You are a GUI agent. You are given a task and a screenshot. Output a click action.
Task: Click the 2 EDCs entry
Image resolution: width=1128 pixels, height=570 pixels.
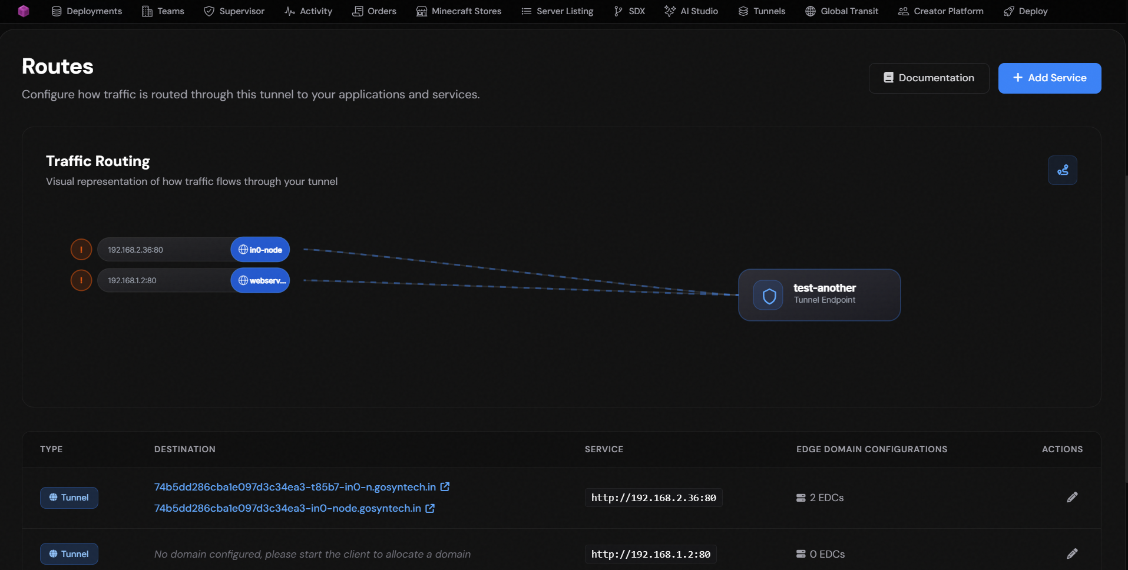tap(820, 498)
